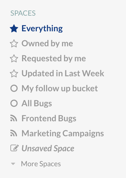The image size is (126, 178).
Task: Select My follow up bucket
Action: tap(60, 88)
